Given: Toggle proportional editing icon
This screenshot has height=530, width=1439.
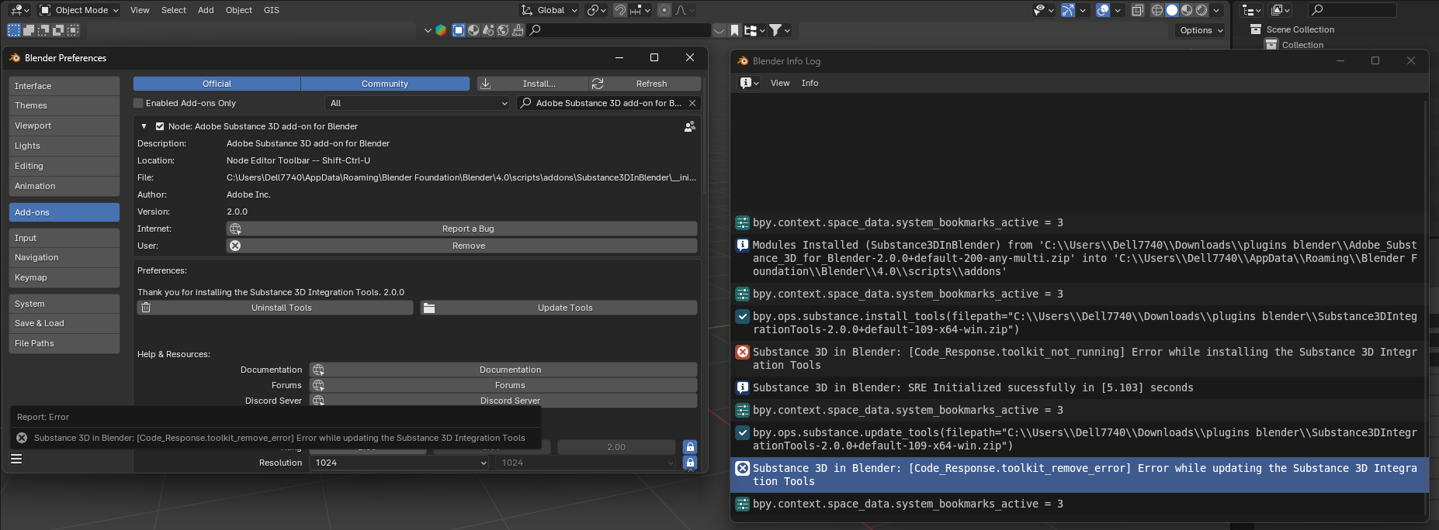Looking at the screenshot, I should (x=664, y=10).
